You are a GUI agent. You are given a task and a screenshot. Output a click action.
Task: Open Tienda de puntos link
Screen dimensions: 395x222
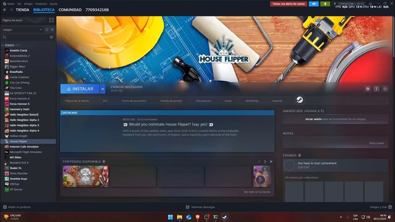tap(171, 101)
